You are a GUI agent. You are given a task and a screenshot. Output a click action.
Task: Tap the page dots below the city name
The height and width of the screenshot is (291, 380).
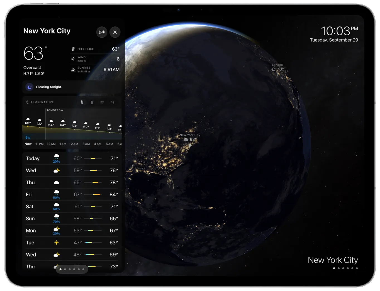345,268
